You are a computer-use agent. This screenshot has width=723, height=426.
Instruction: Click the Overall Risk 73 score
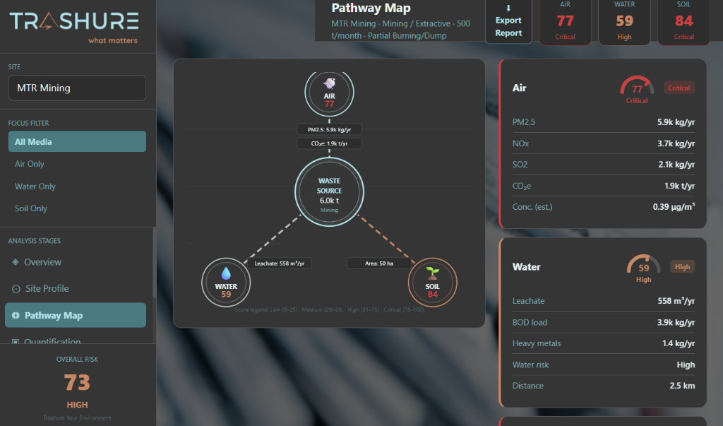[x=77, y=383]
